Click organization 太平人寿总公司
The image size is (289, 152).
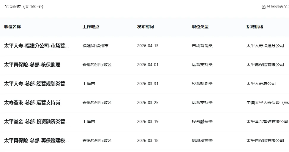[x=261, y=84]
